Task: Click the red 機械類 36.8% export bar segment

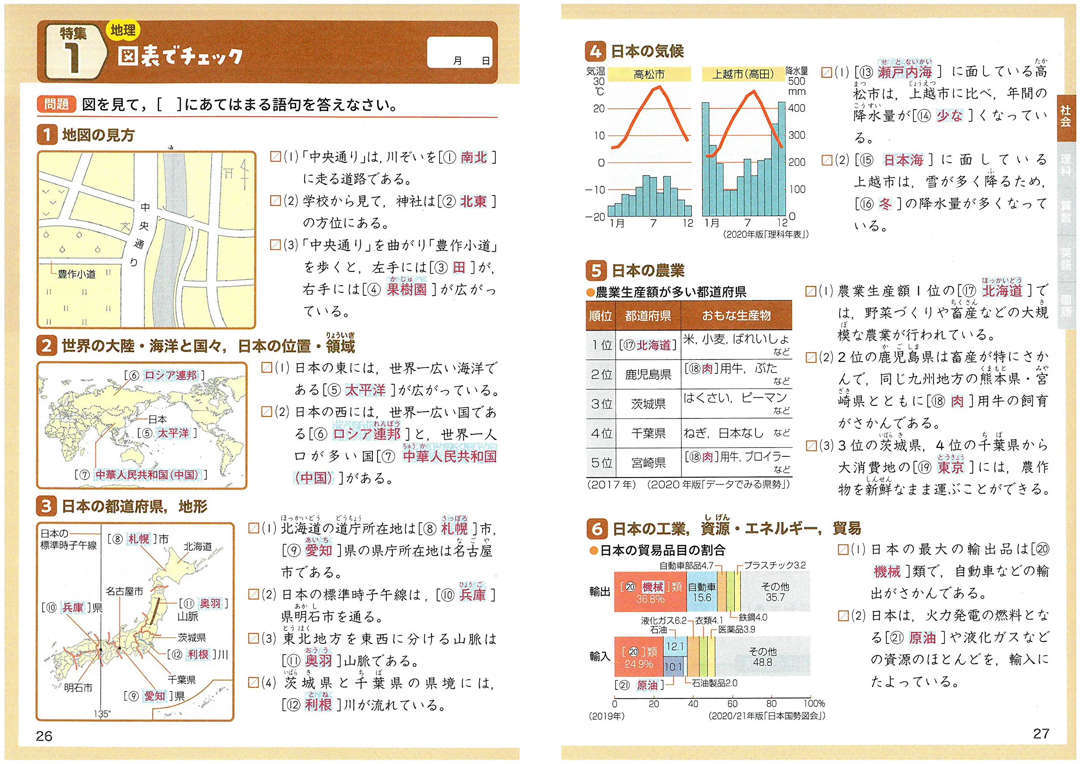Action: pos(651,592)
